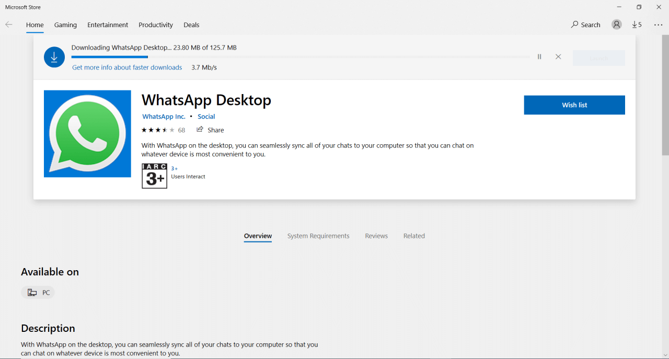
Task: Click the 'Description' heading
Action: point(48,328)
